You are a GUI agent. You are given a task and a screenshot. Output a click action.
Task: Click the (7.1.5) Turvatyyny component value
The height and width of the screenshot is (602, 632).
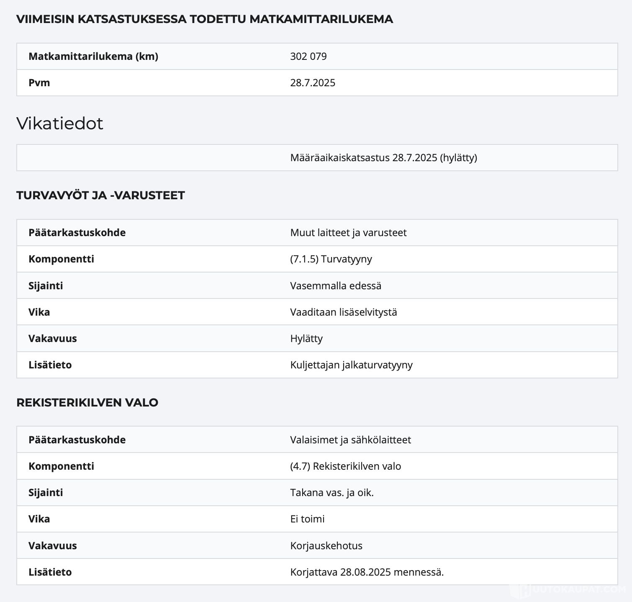pos(331,259)
